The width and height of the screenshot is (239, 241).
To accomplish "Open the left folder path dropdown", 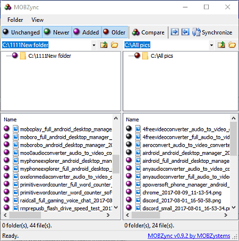I will click(x=94, y=45).
